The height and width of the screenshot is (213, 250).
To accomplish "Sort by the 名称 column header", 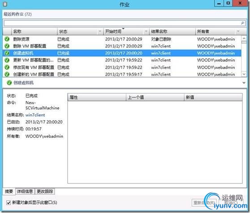I will (x=34, y=31).
